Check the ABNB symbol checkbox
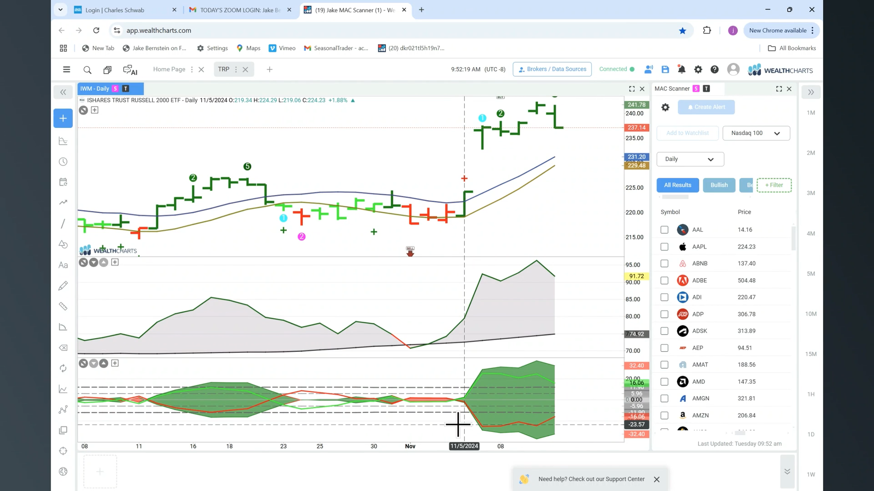The image size is (874, 491). 665,264
